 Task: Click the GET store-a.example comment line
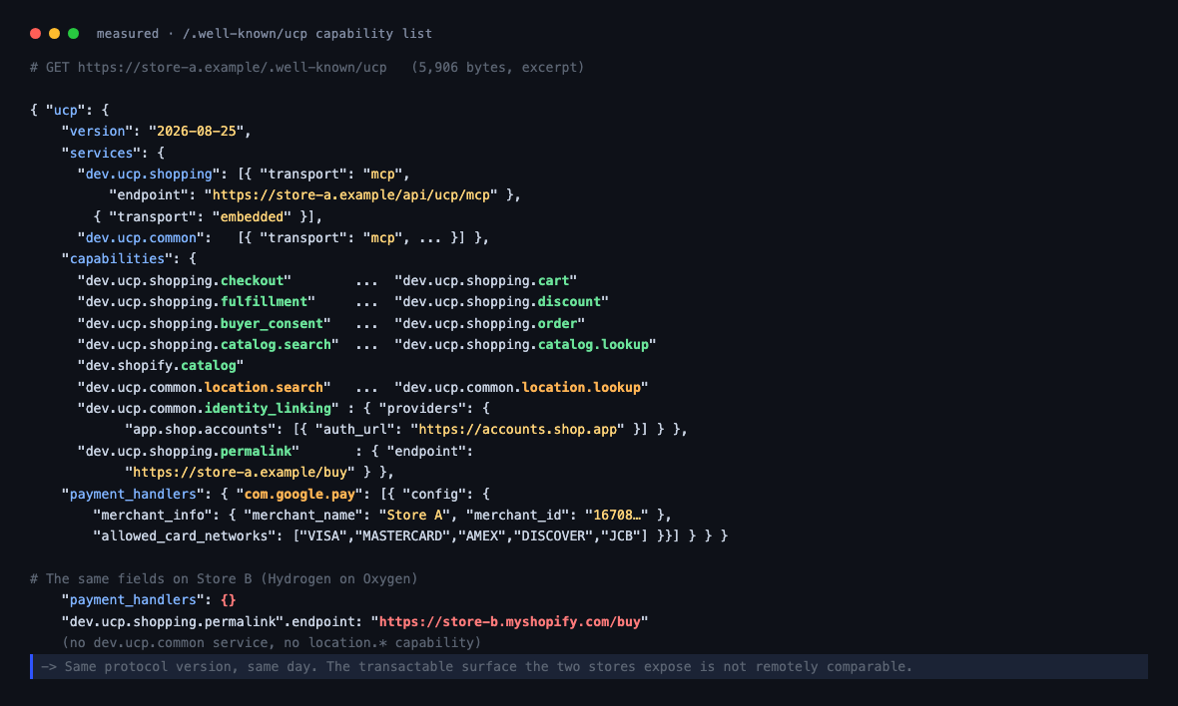[306, 68]
